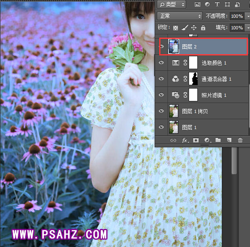The image size is (250, 247).
Task: Click the link layers icon
Action: 174,141
